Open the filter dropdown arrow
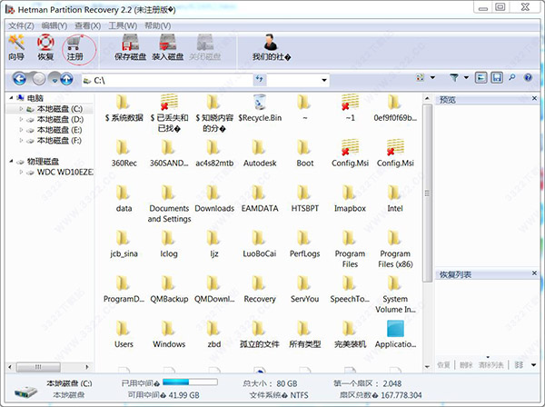This screenshot has height=407, width=545. click(467, 77)
